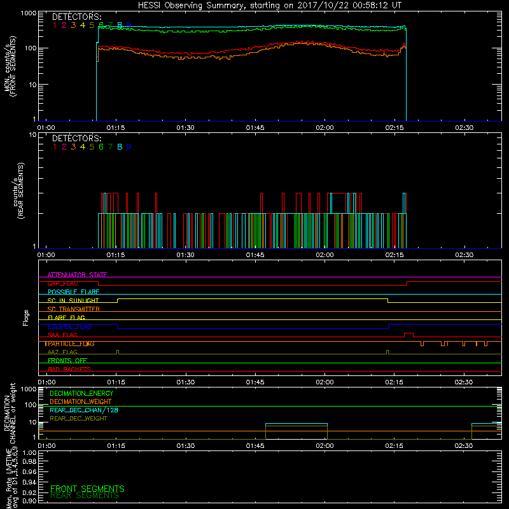The width and height of the screenshot is (509, 509).
Task: Click the MON. counts/s (FRONT SEGMENTS) axis title
Action: pos(10,67)
